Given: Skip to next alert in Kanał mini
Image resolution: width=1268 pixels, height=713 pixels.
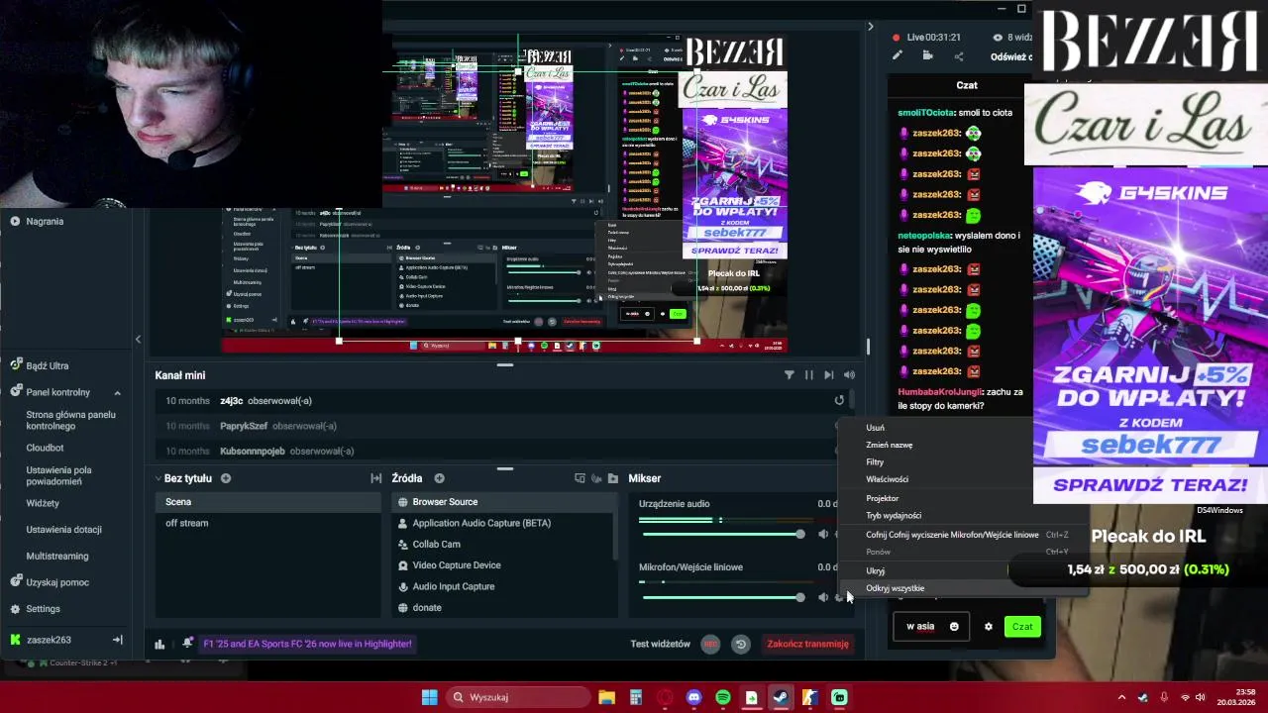Looking at the screenshot, I should [828, 375].
